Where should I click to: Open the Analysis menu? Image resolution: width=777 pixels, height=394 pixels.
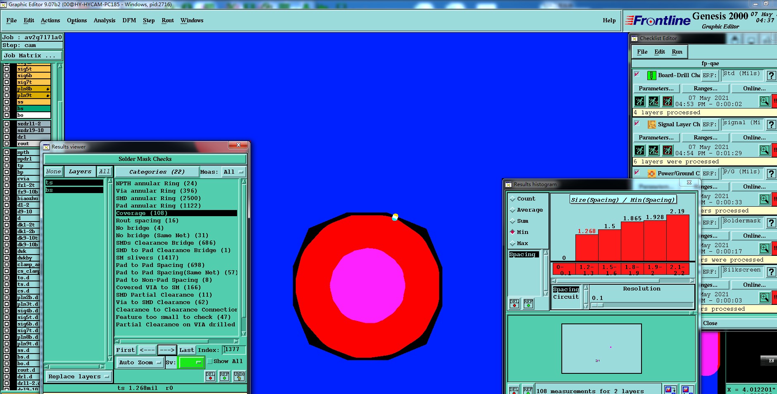click(105, 20)
